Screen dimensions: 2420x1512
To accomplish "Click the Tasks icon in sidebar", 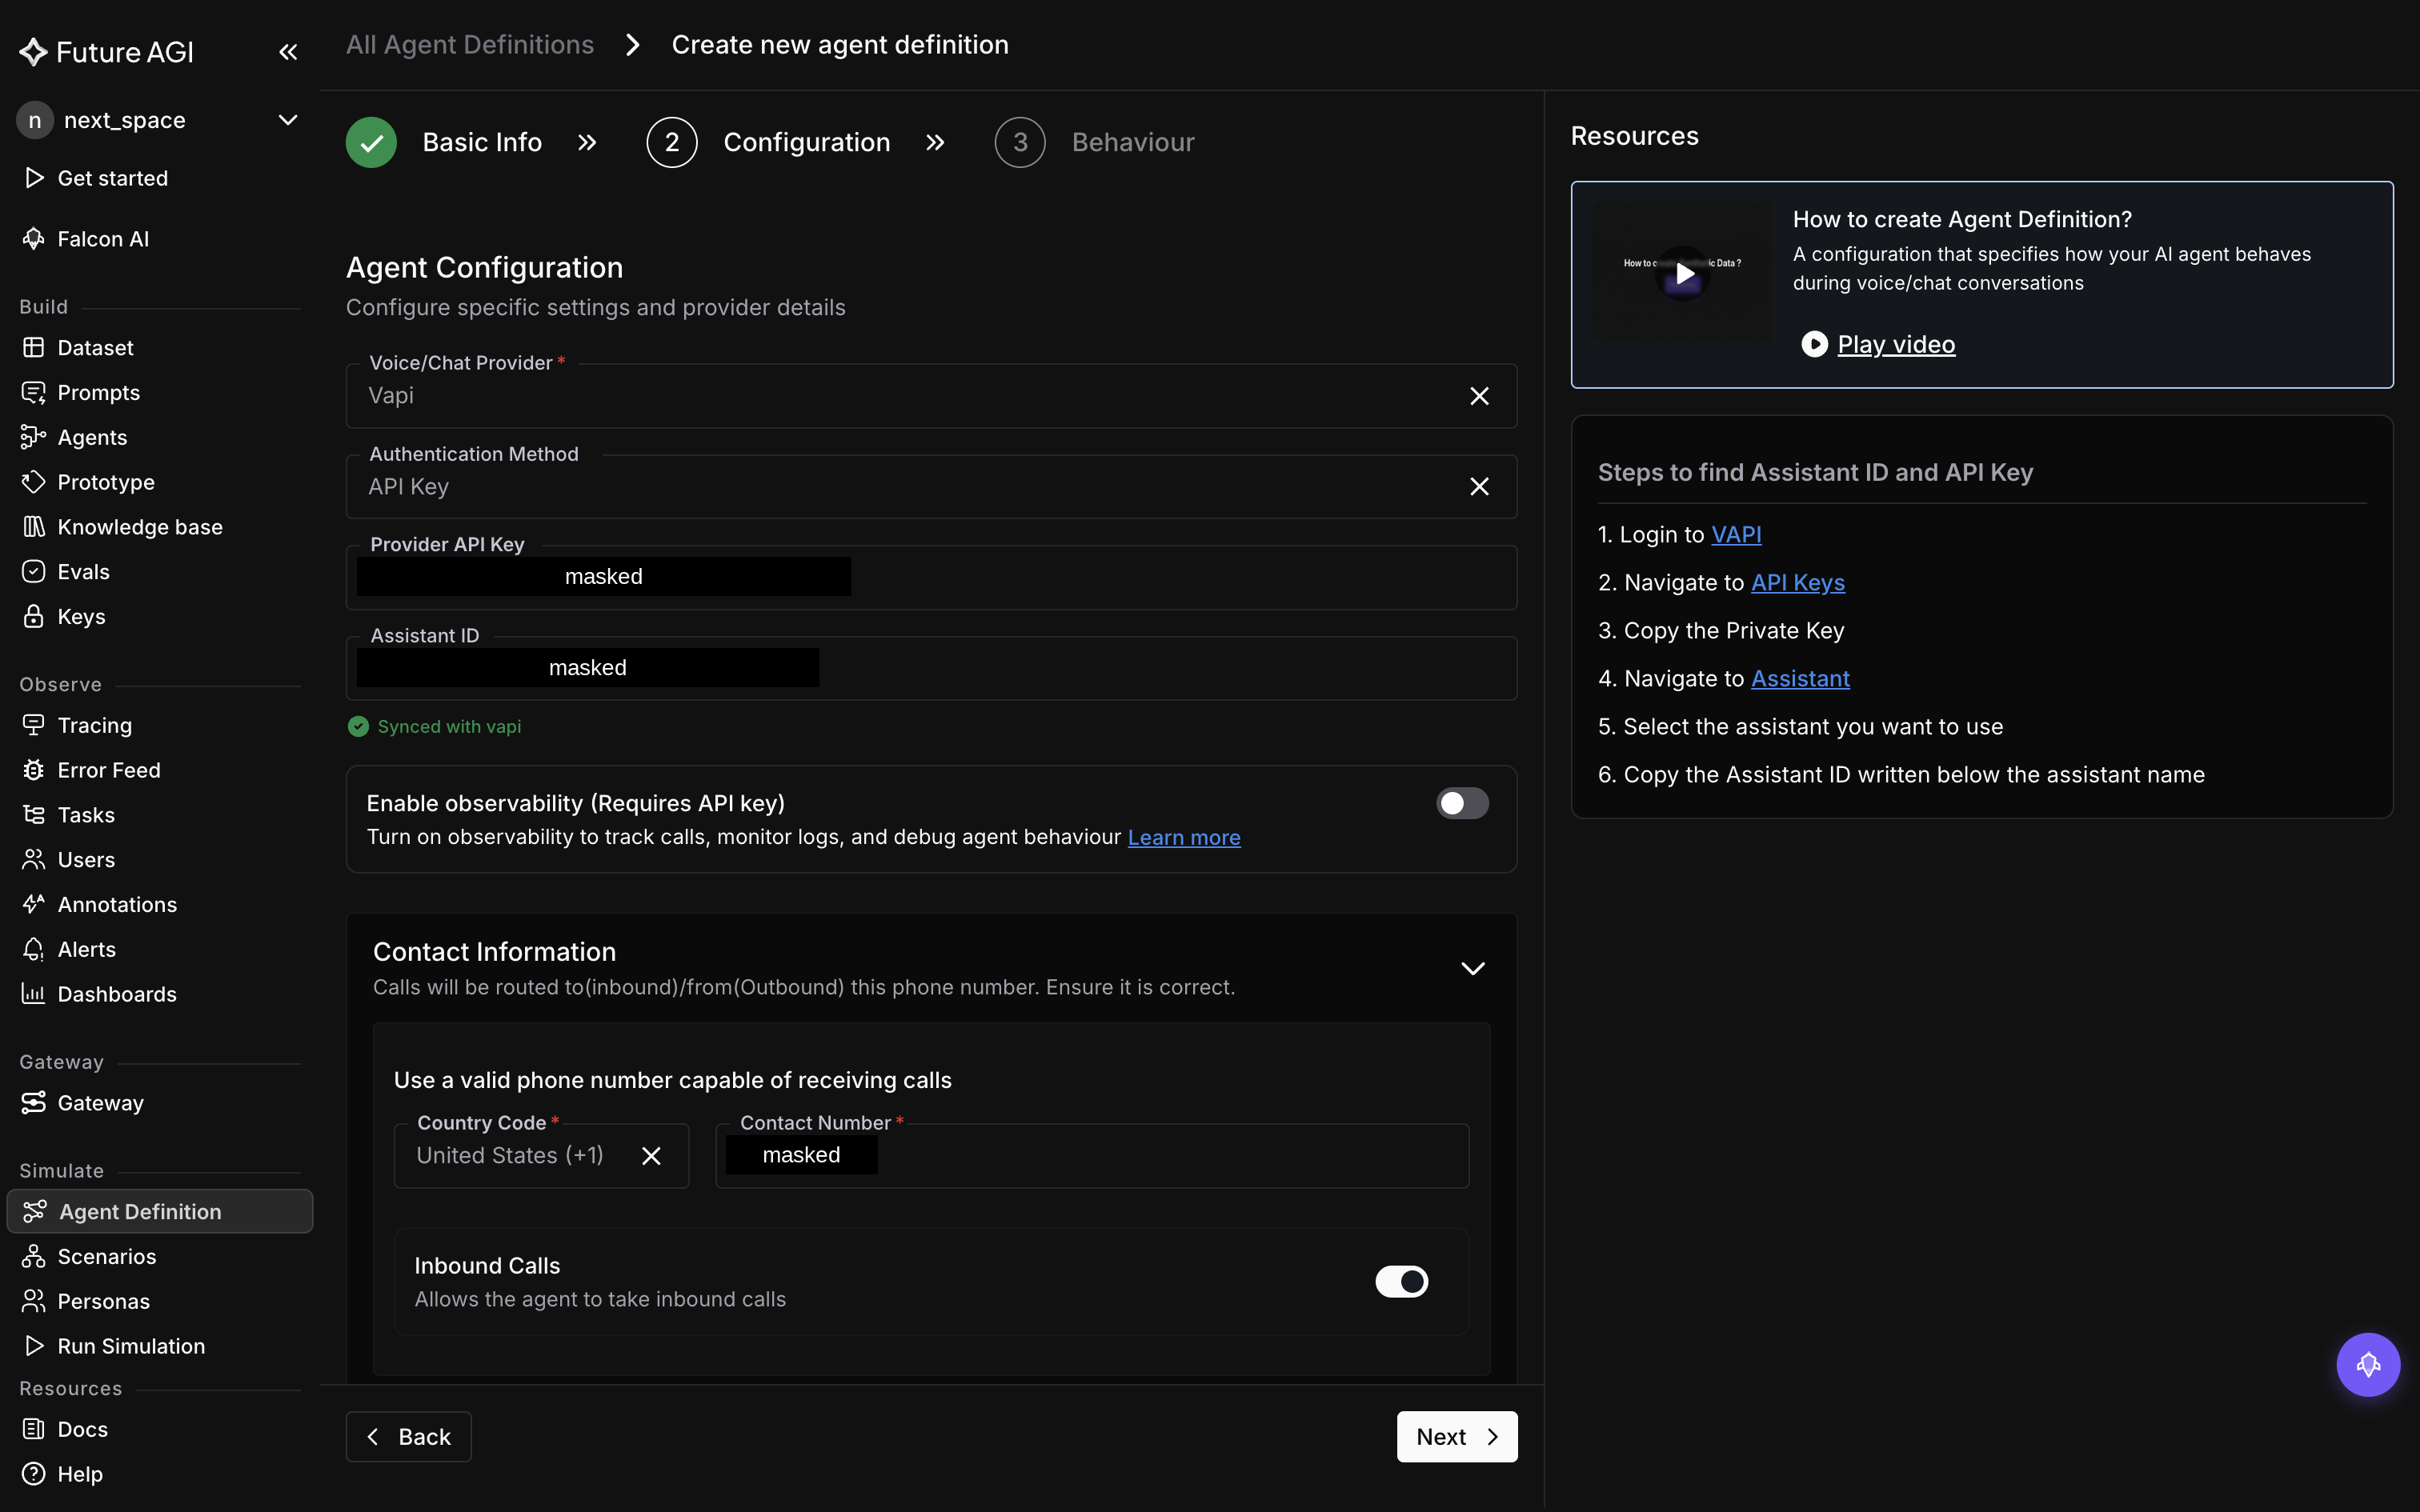I will pyautogui.click(x=34, y=815).
